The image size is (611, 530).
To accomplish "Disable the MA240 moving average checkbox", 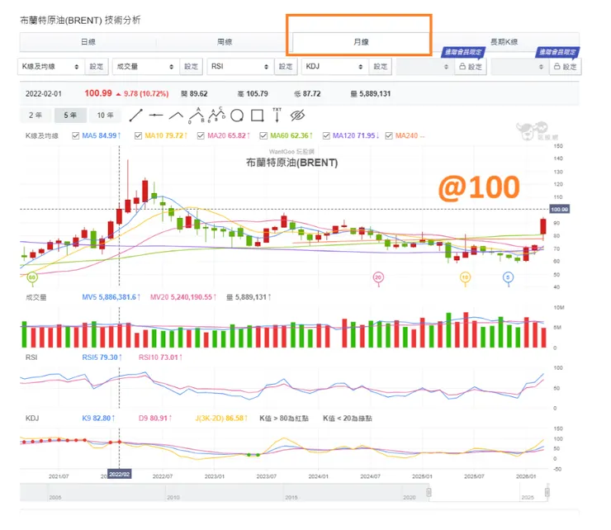I will (x=389, y=135).
